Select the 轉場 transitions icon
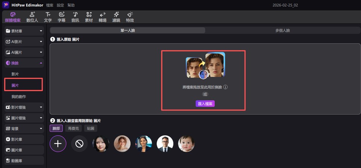The image size is (361, 168). point(103,17)
